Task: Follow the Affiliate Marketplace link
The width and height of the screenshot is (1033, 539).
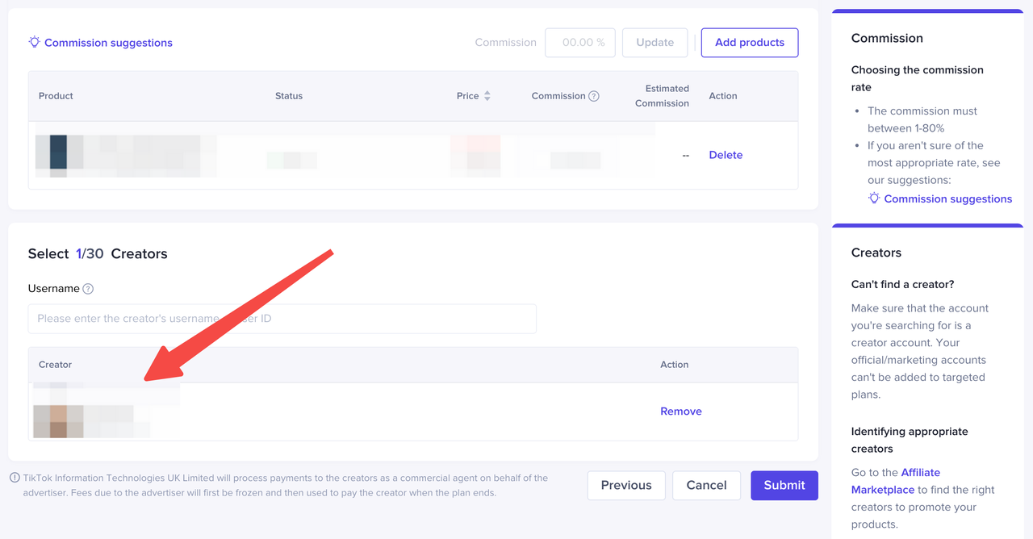Action: tap(896, 481)
